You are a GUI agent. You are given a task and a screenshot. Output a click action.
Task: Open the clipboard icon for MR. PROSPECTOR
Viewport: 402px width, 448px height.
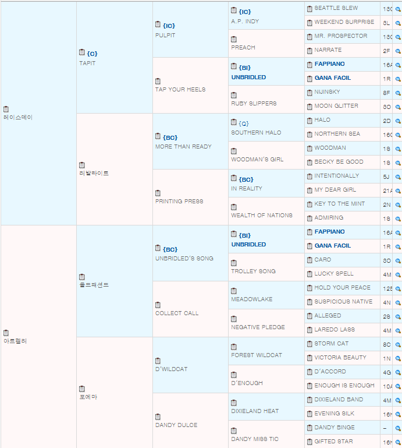coord(309,37)
